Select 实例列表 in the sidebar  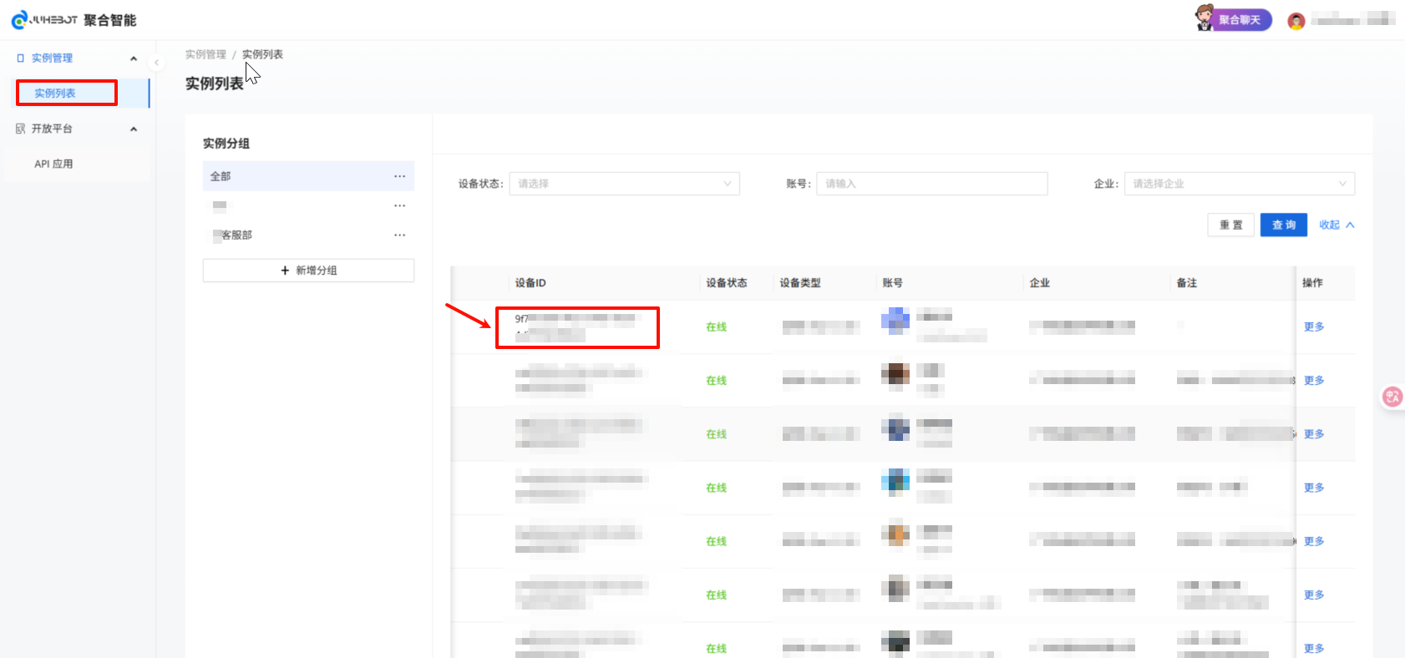click(55, 94)
